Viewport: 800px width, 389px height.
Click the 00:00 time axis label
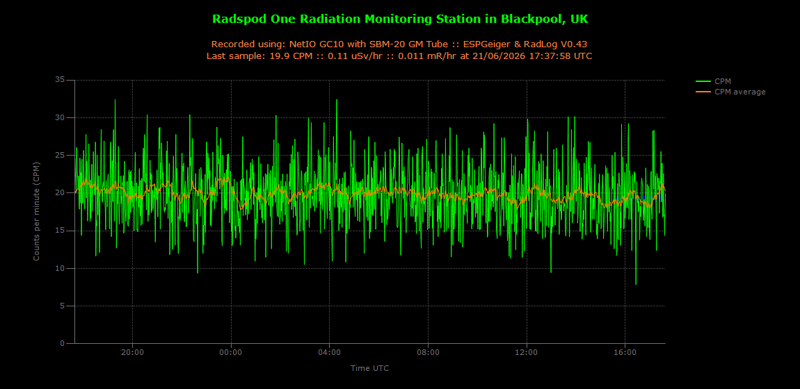(x=231, y=352)
